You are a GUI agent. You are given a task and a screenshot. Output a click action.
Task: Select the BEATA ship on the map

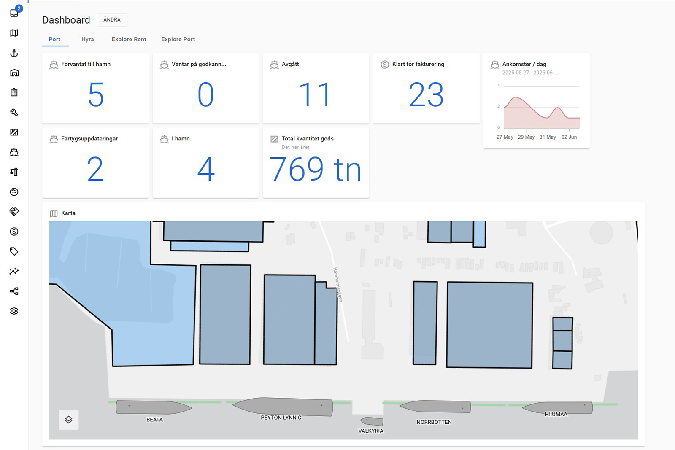click(154, 407)
